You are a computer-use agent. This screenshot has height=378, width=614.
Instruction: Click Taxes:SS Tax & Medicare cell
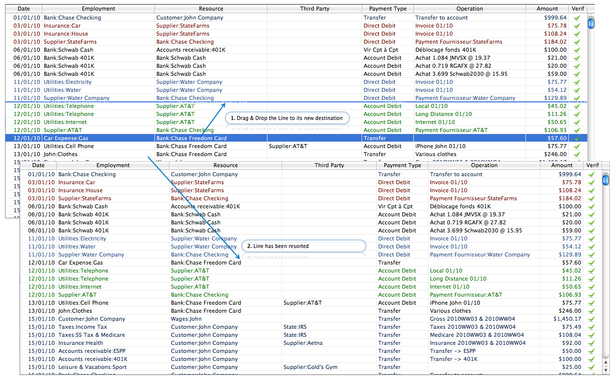[x=92, y=335]
